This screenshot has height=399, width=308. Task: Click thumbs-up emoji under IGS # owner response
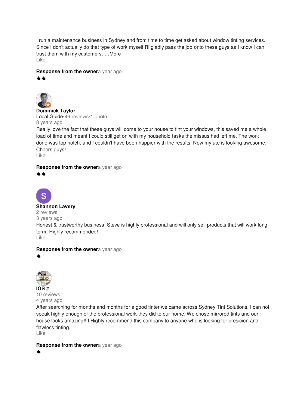38,352
